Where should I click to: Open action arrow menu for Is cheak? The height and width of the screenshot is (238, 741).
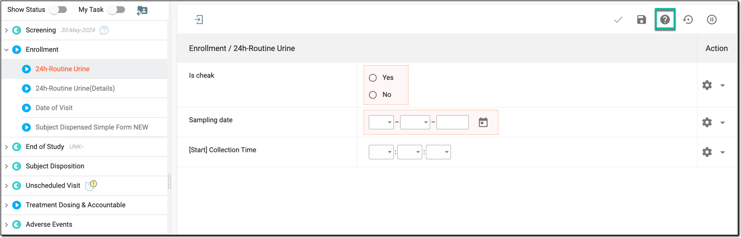pyautogui.click(x=723, y=85)
